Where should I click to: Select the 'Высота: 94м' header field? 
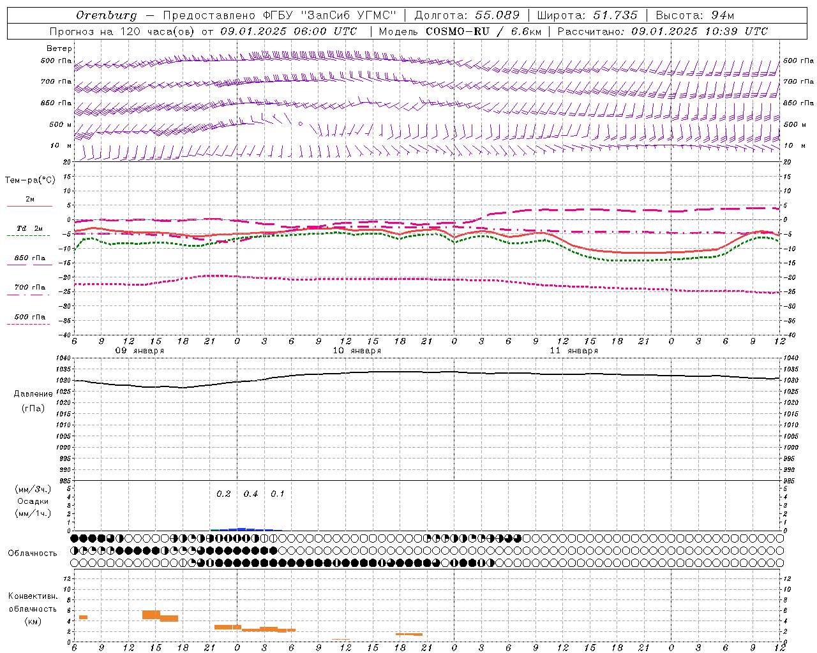click(x=695, y=15)
